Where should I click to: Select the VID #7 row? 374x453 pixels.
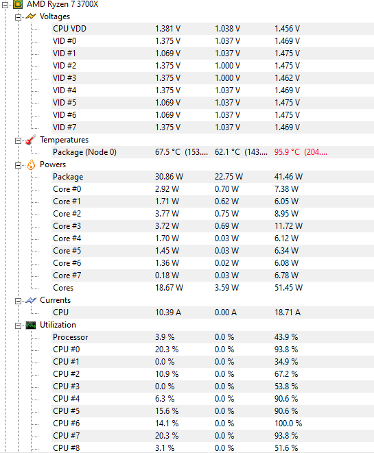coord(212,127)
